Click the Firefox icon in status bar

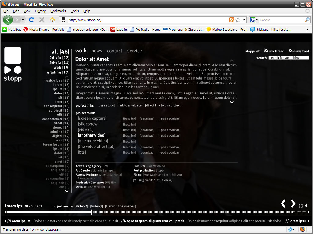(303, 229)
